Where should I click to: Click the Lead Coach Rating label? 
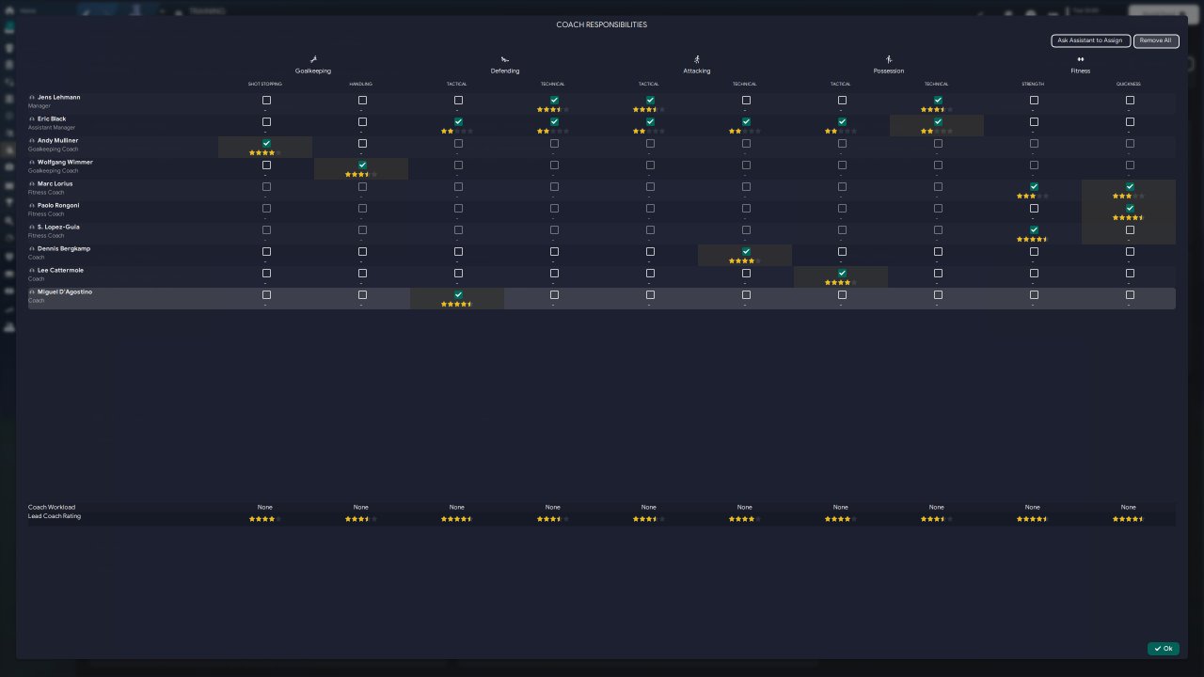55,516
